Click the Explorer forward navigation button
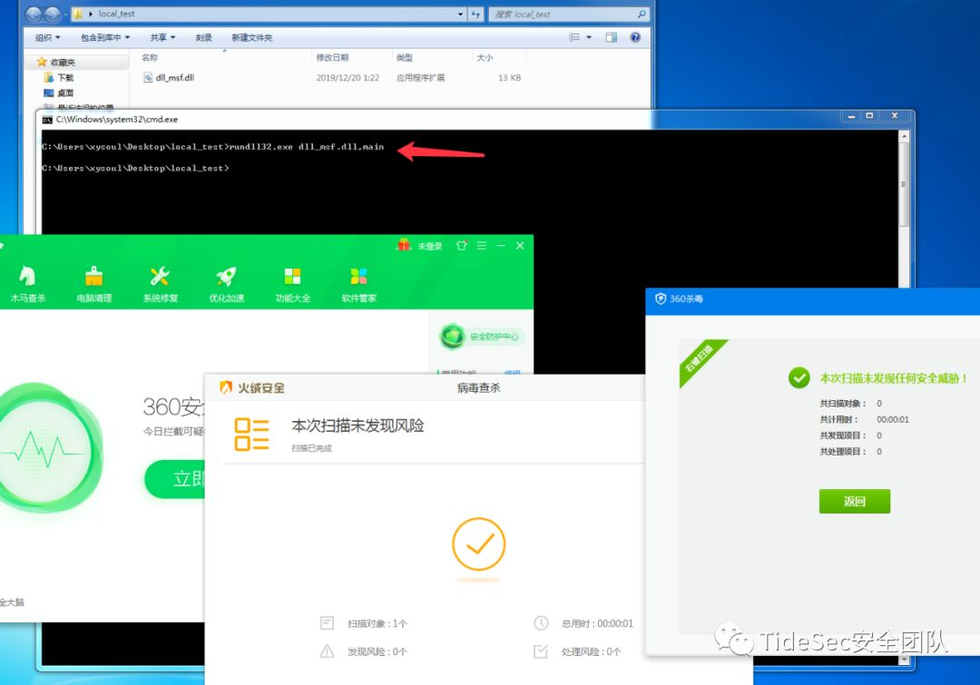Viewport: 980px width, 685px height. pyautogui.click(x=53, y=14)
